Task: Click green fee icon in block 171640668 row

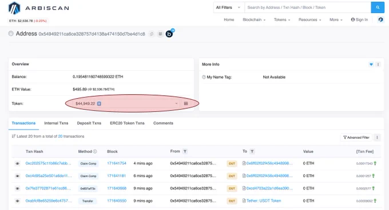Action: point(374,188)
